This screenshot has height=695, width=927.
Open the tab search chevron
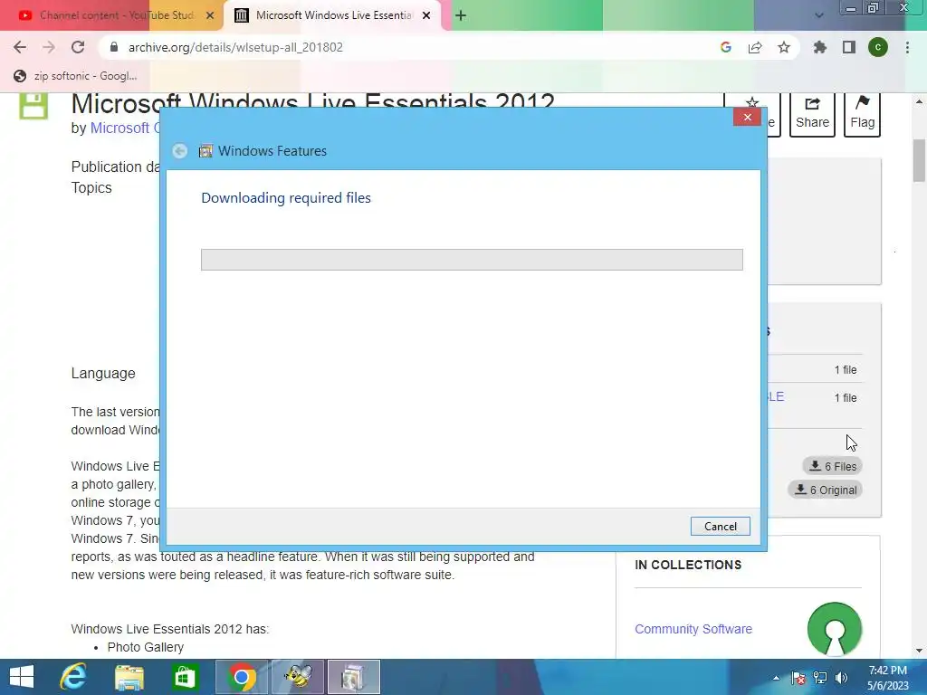coord(818,15)
